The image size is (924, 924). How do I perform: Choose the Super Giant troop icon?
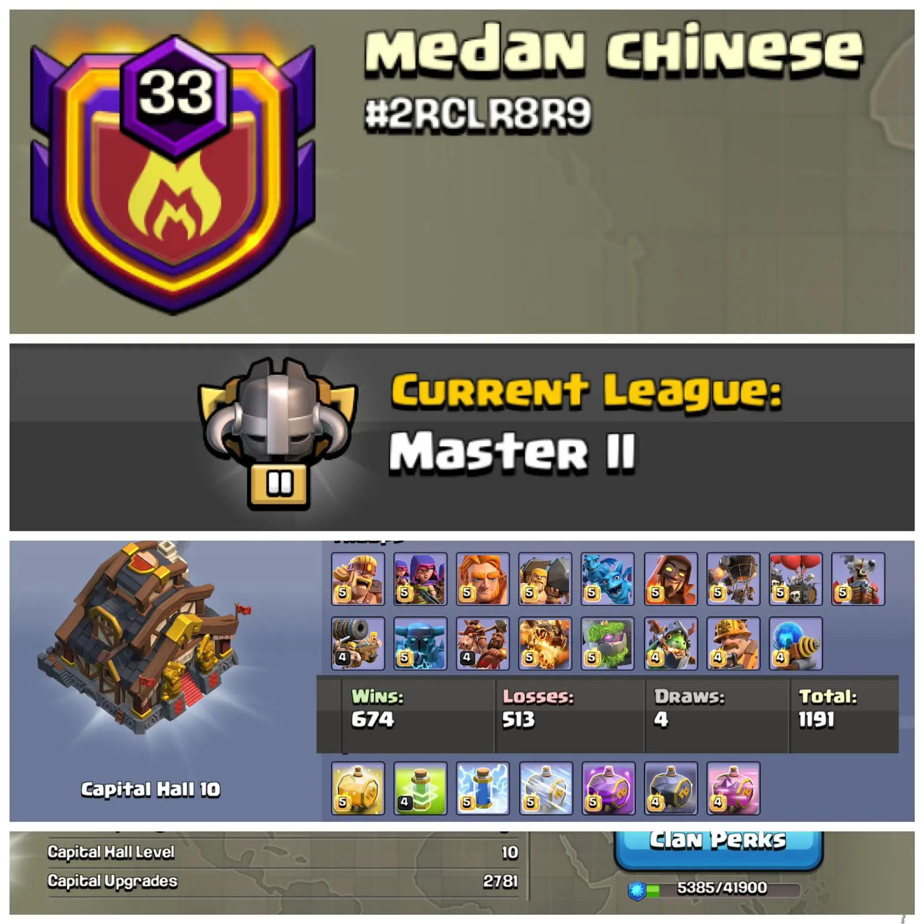tap(483, 579)
